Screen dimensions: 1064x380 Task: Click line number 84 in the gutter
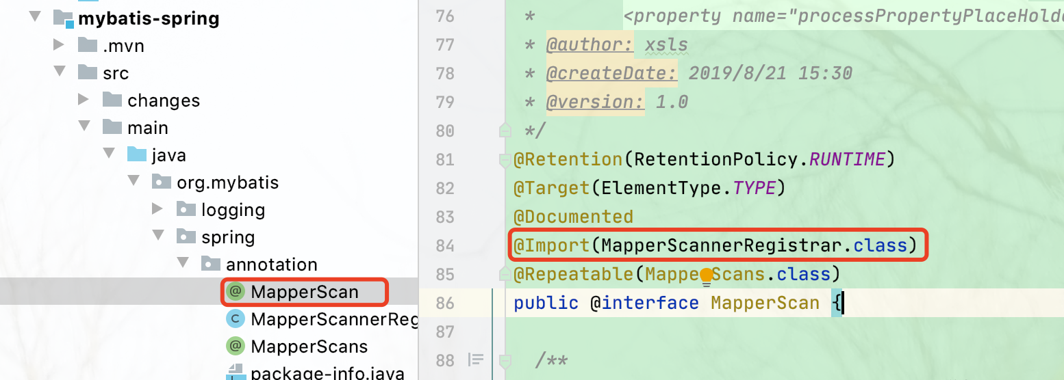445,245
